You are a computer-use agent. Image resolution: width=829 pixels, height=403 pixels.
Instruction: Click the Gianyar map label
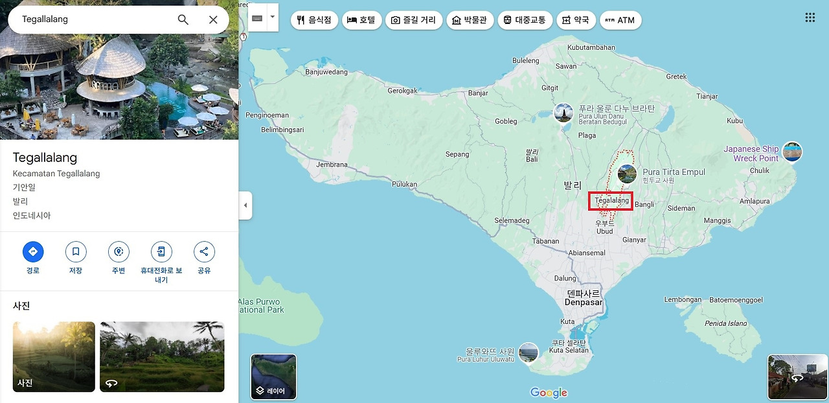click(634, 240)
